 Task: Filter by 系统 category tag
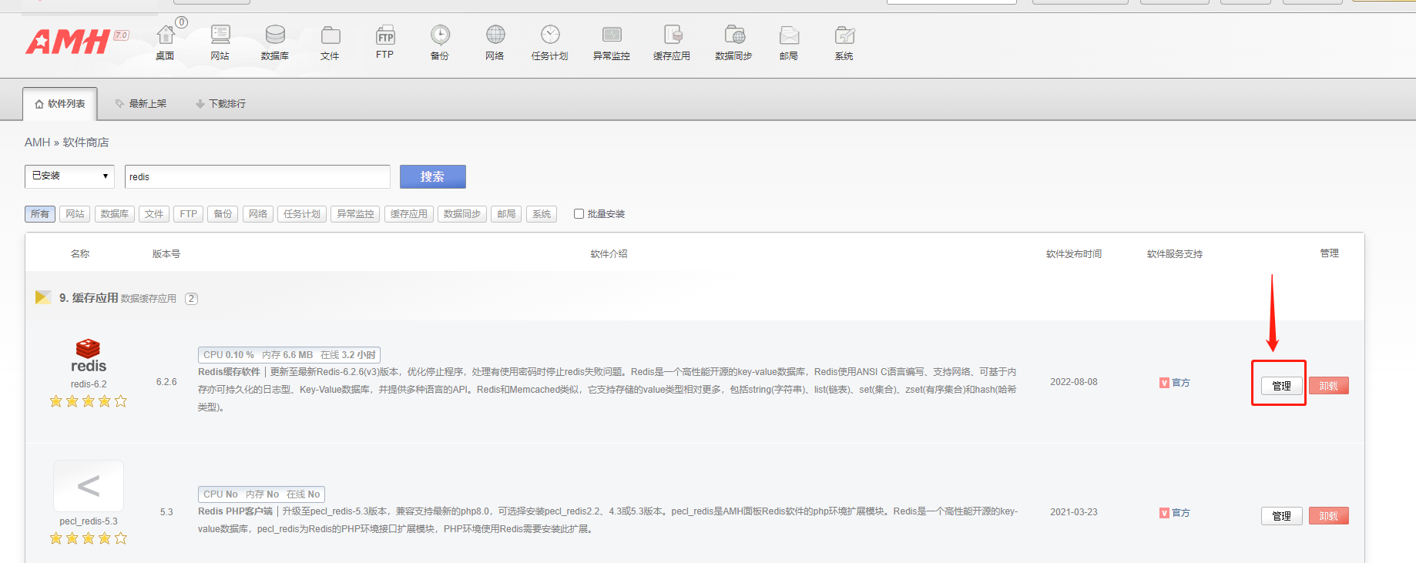pos(542,214)
